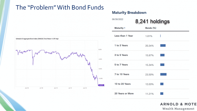Click the 7 to 10 Years bar
The height and width of the screenshot is (111, 197).
point(163,74)
